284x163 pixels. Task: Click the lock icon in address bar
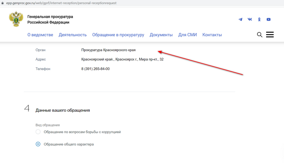pyautogui.click(x=2, y=3)
